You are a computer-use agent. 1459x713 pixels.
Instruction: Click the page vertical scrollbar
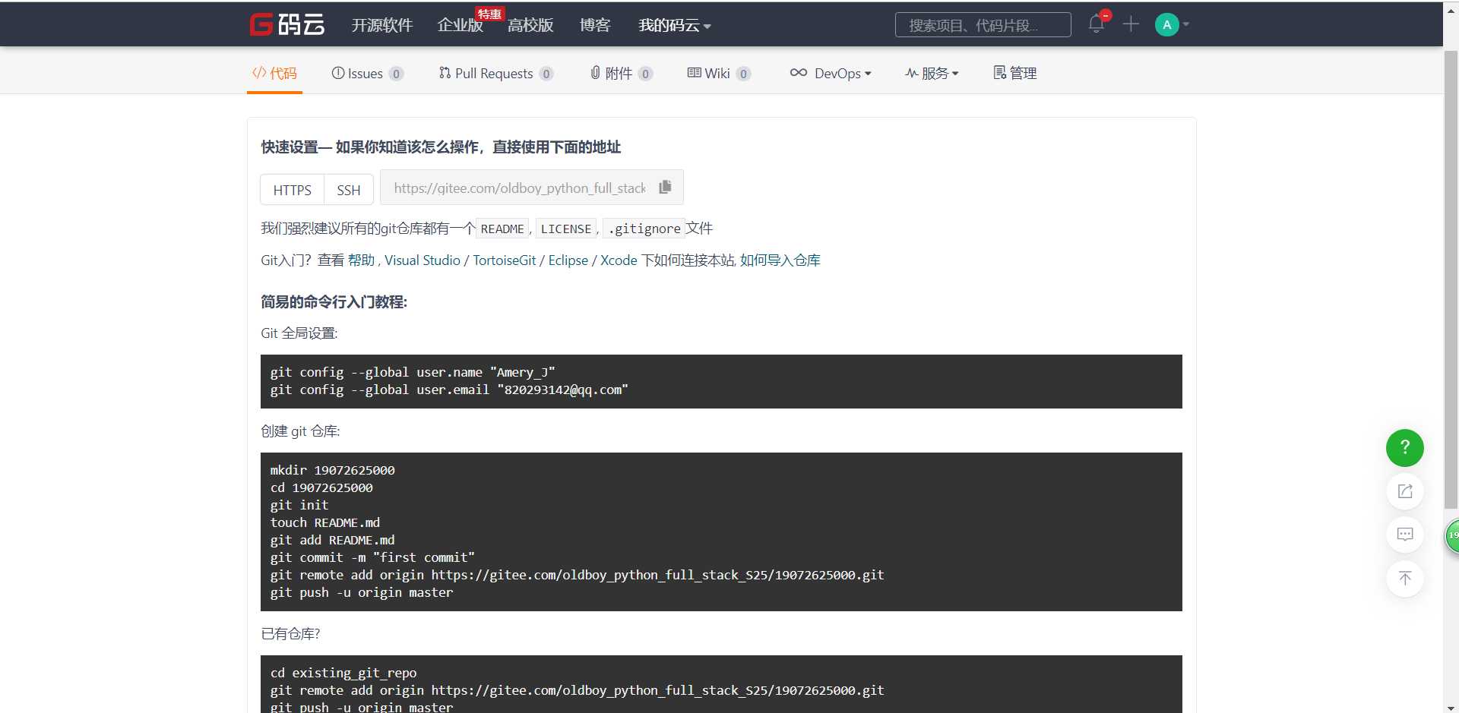[1451, 281]
